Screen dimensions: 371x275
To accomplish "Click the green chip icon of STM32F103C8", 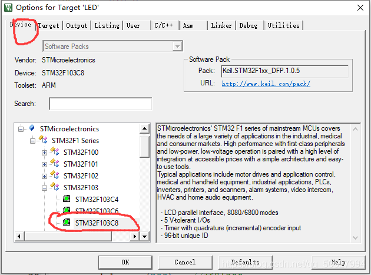I will point(67,222).
